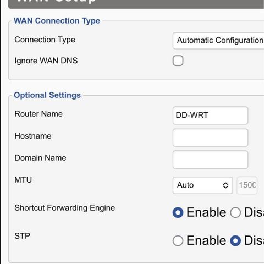264x264 pixels.
Task: Click the MTU label text
Action: (x=23, y=180)
